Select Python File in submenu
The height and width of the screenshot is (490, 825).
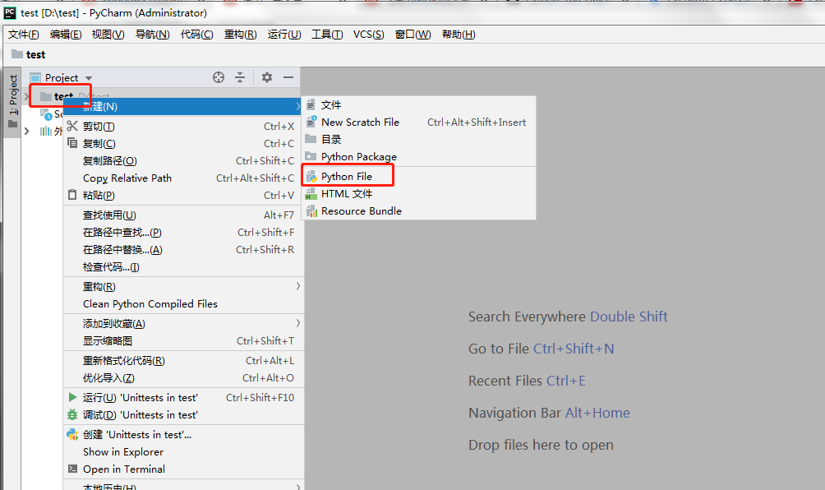[x=419, y=176]
